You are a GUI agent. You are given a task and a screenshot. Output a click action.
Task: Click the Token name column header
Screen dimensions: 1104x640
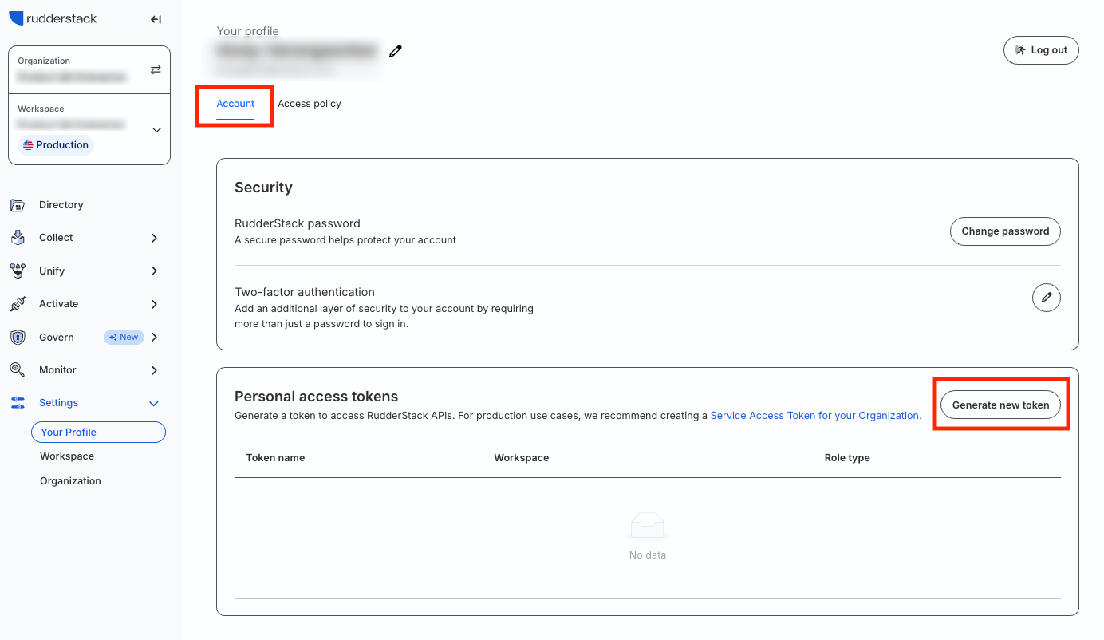[275, 458]
